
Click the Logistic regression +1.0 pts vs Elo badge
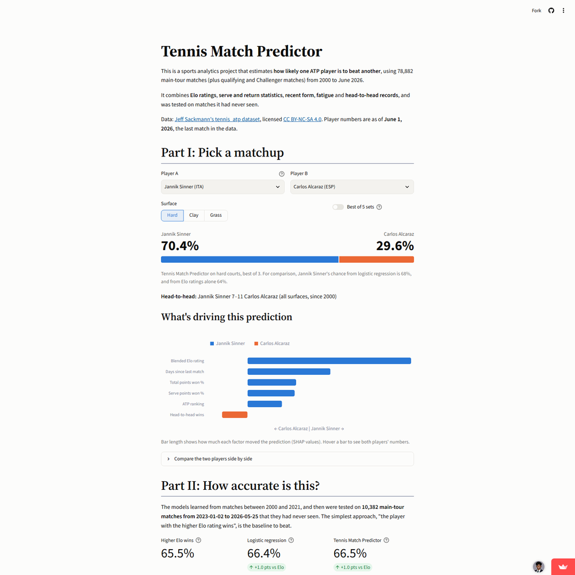[267, 568]
